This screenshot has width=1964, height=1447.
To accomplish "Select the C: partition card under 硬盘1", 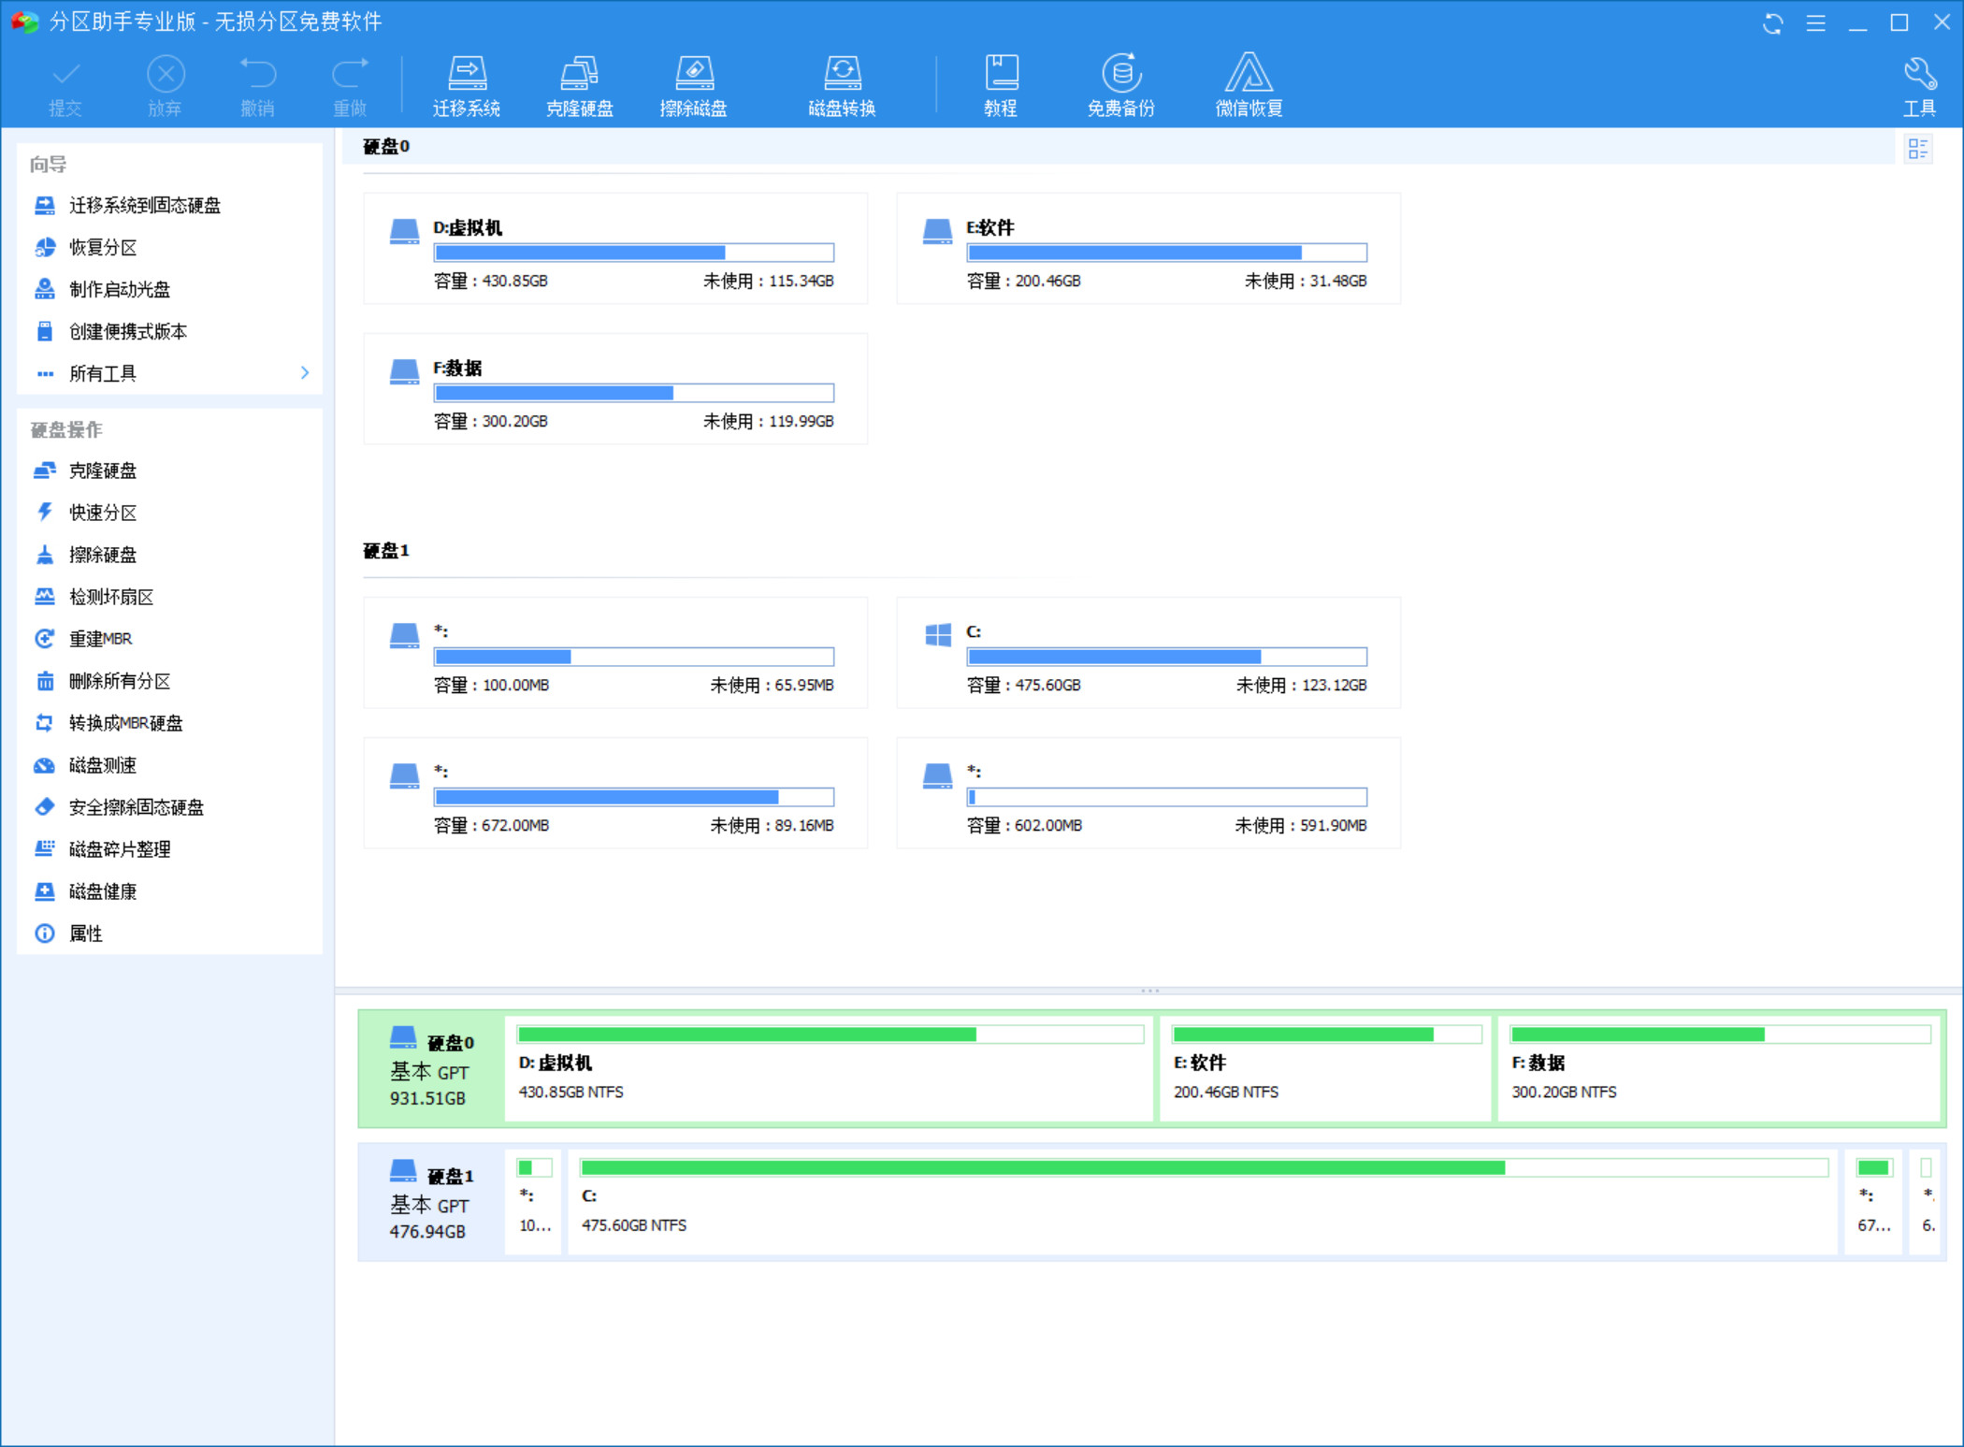I will click(x=1148, y=653).
